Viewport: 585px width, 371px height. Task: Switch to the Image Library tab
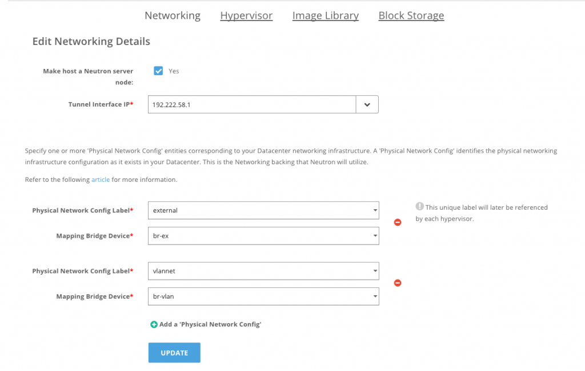(325, 16)
